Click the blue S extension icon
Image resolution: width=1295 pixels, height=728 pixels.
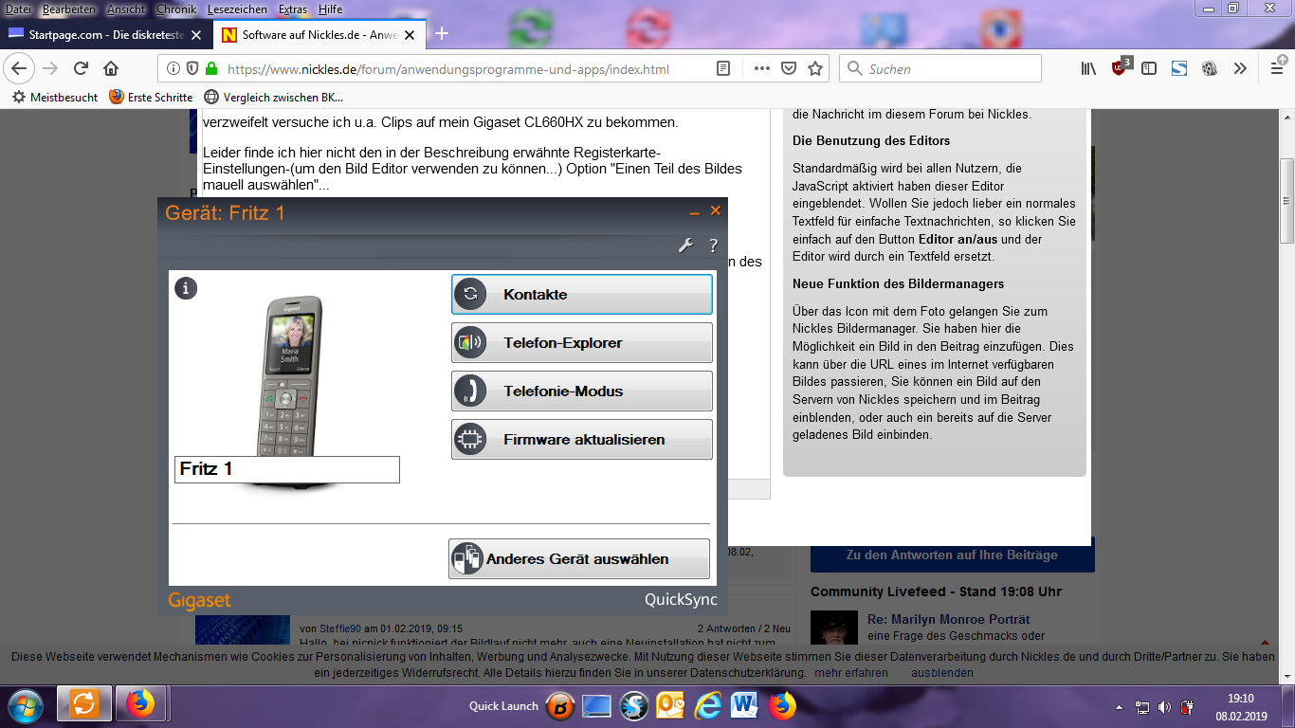[1179, 68]
